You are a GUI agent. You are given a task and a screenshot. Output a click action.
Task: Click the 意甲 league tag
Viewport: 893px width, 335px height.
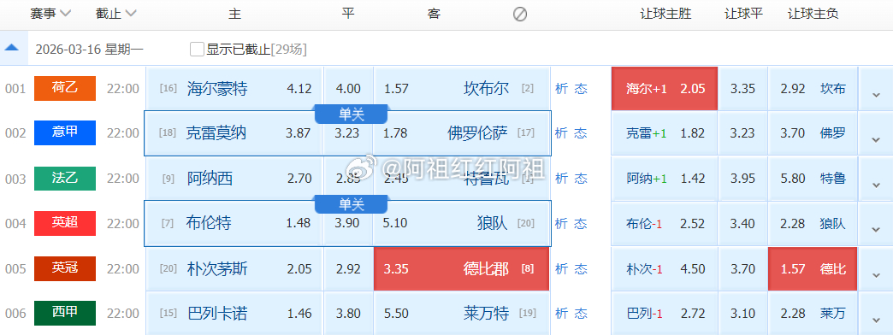tap(65, 132)
